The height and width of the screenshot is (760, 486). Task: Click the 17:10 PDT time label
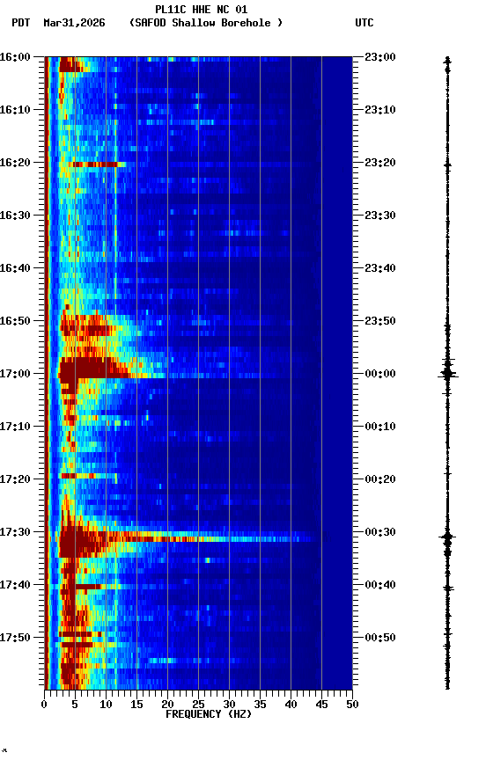15,427
